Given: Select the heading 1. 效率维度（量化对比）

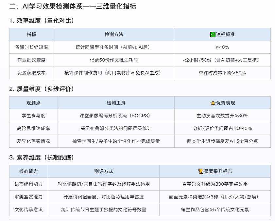Looking at the screenshot, I should tap(42, 21).
